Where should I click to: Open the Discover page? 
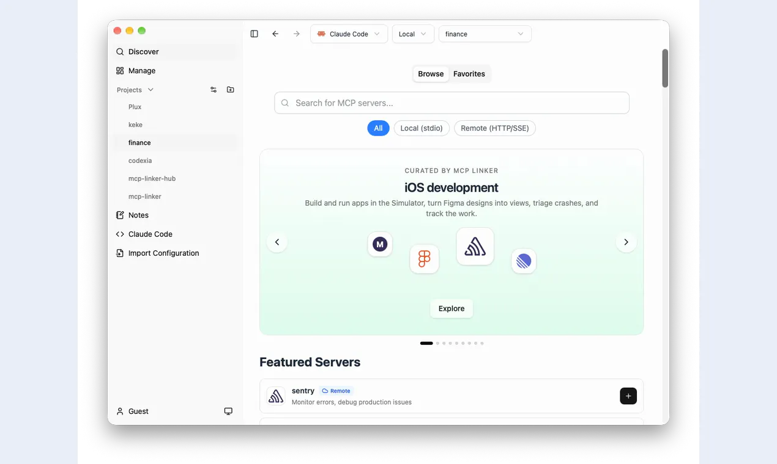pyautogui.click(x=175, y=52)
